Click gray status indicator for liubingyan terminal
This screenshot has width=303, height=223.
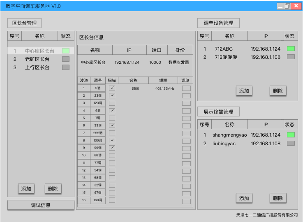coord(291,144)
